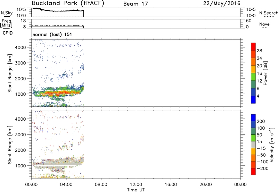Screen dimensions: 278x192
Task: Click the noise sky trace in top panel
Action: tap(58, 10)
